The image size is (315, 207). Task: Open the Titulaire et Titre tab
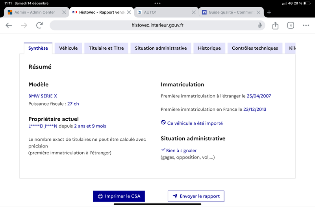[x=106, y=48]
